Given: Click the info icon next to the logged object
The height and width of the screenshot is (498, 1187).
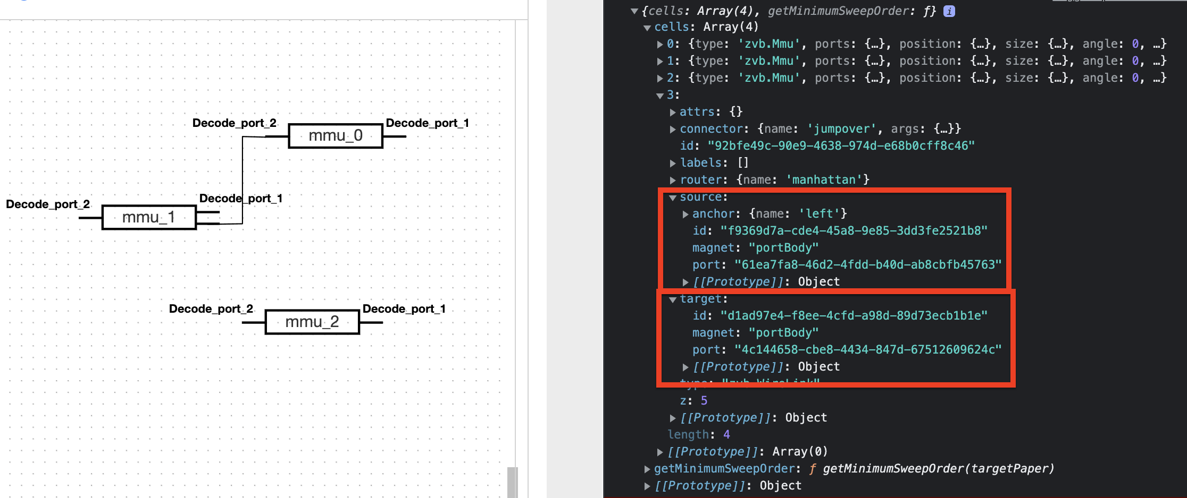Looking at the screenshot, I should pos(948,11).
